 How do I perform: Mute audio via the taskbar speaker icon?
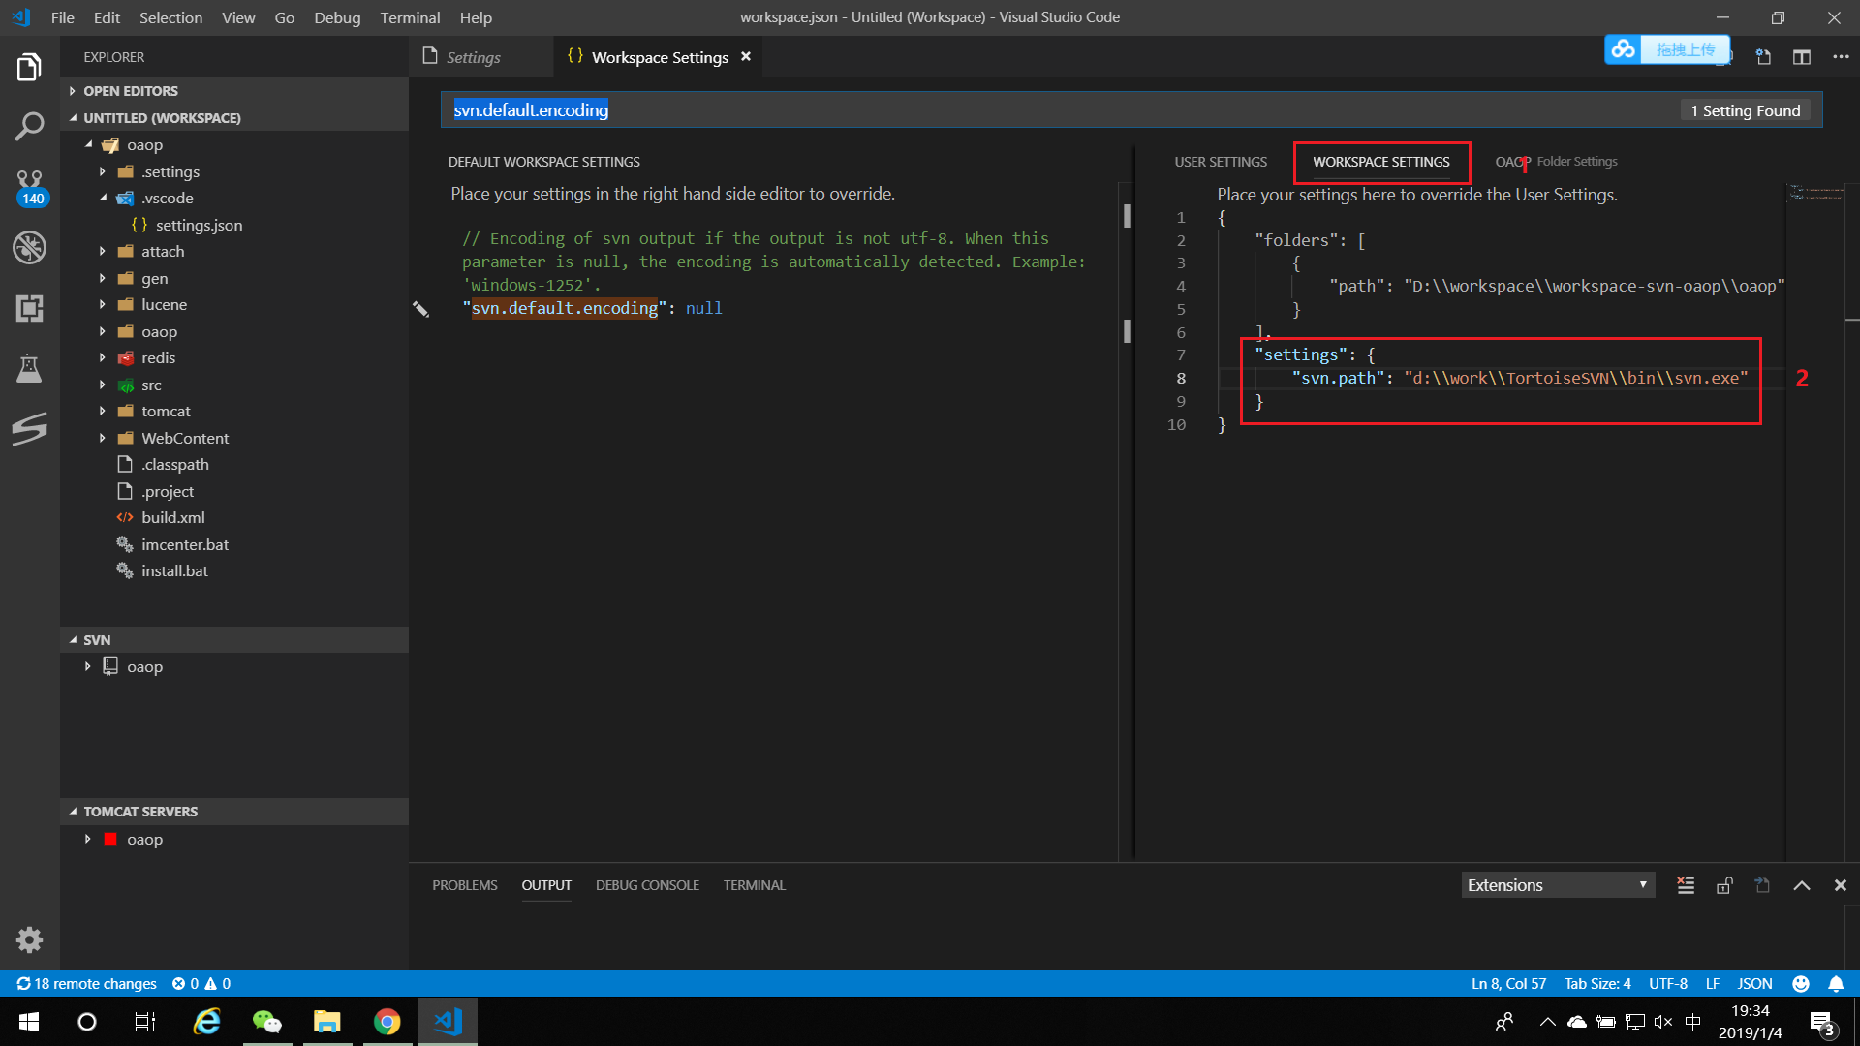point(1663,1021)
